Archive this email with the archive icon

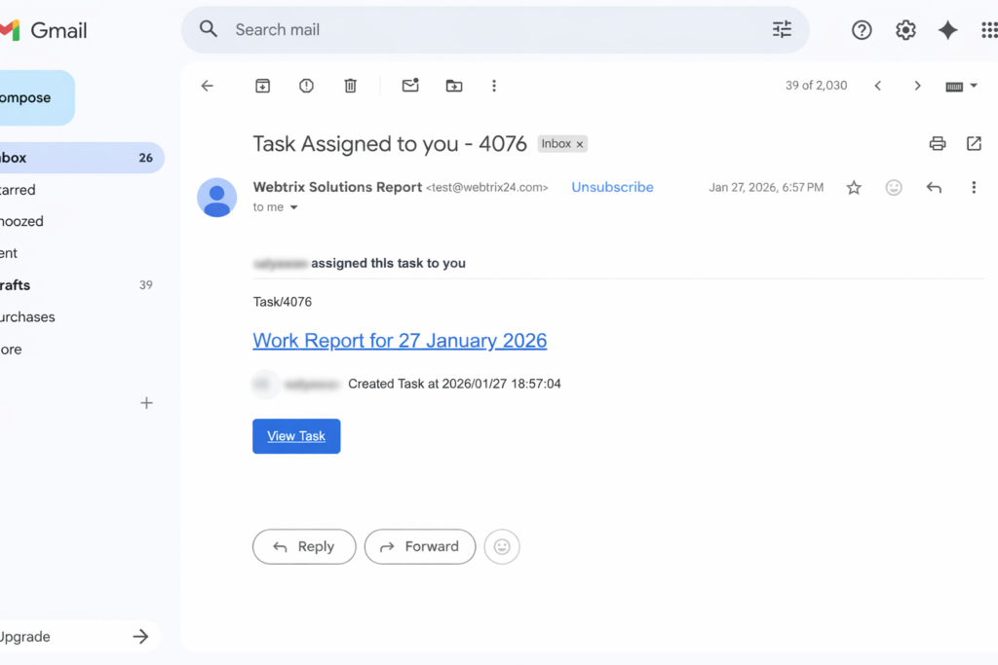(262, 86)
